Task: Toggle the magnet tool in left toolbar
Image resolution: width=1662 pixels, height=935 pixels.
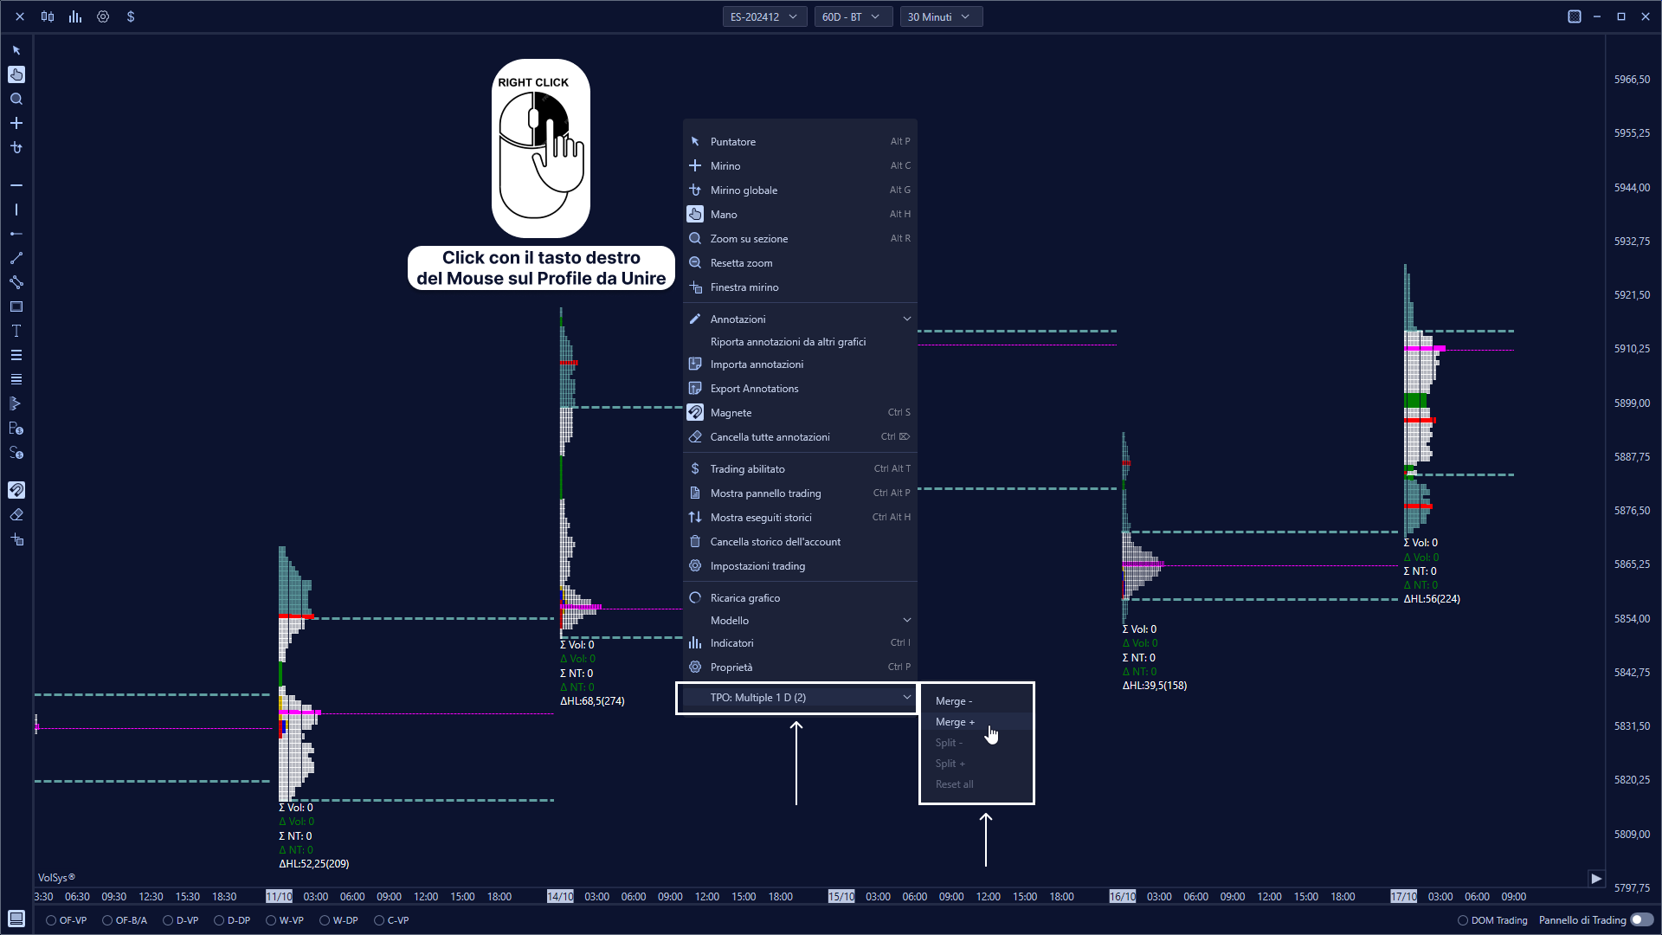Action: pyautogui.click(x=16, y=490)
